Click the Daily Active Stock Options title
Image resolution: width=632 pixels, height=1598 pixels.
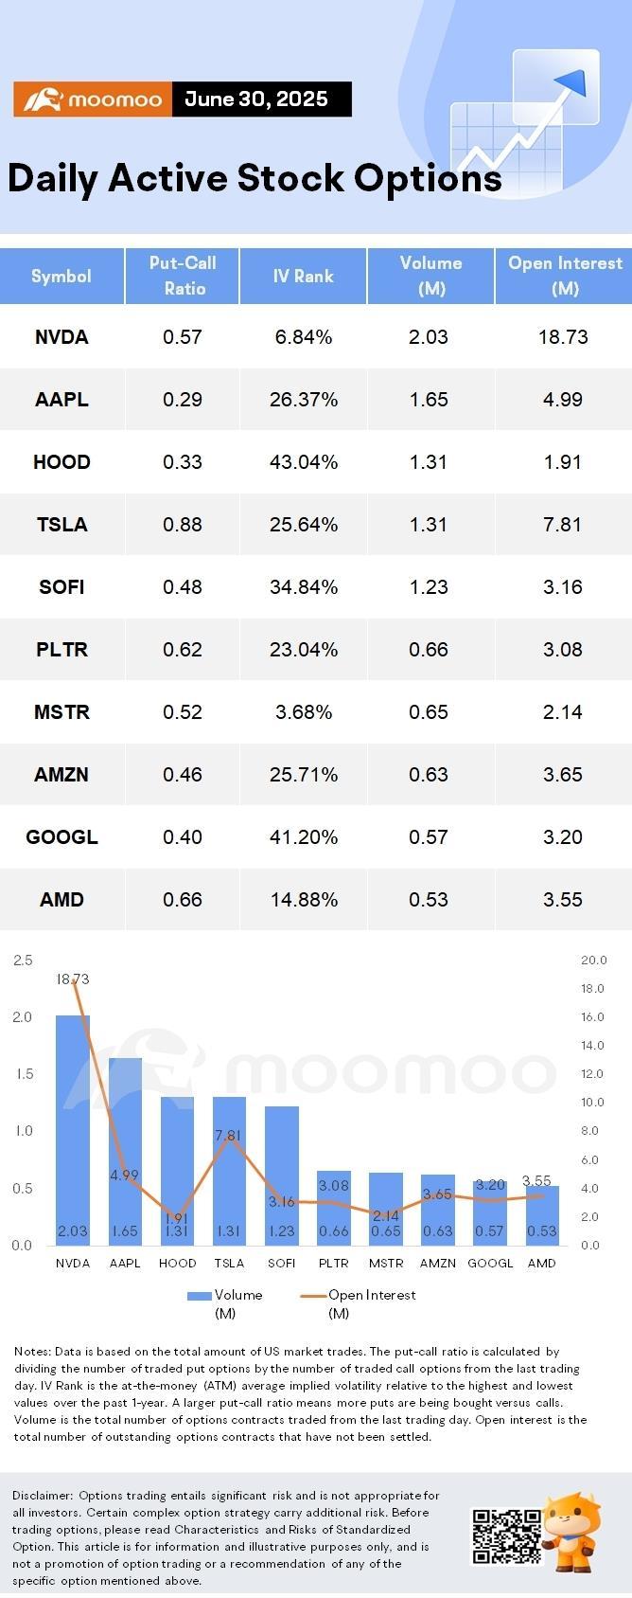click(255, 178)
